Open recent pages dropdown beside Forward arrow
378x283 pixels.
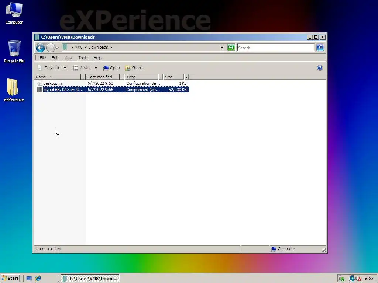pos(57,48)
